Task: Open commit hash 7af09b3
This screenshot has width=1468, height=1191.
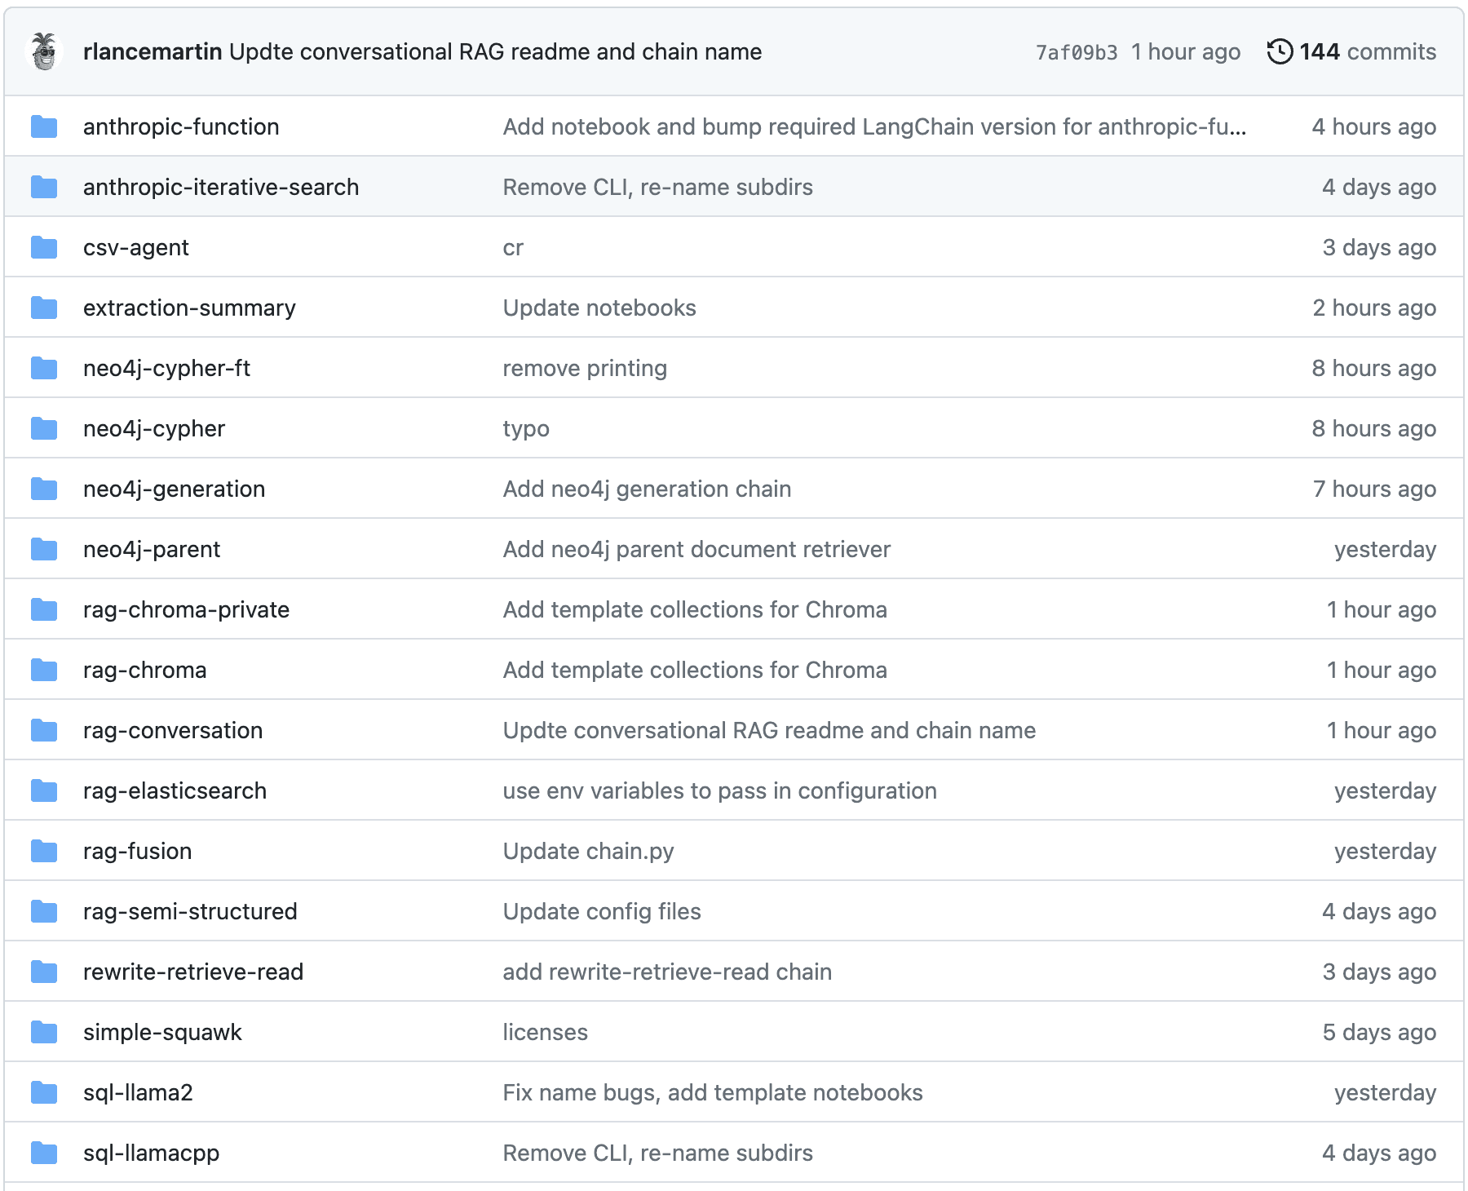Action: (1077, 52)
